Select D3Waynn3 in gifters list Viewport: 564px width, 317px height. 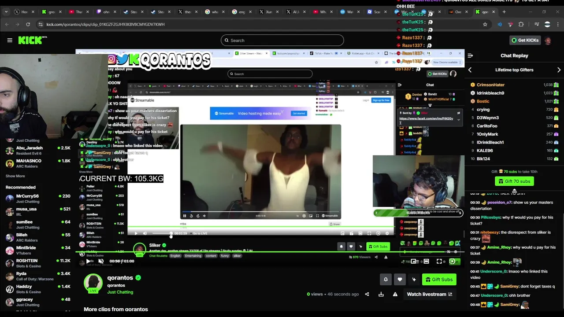click(x=488, y=118)
